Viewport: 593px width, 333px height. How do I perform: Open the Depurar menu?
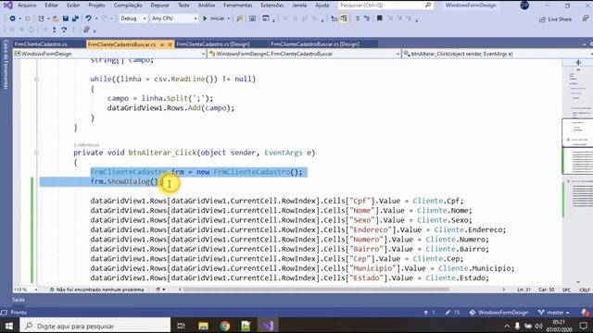pos(160,6)
